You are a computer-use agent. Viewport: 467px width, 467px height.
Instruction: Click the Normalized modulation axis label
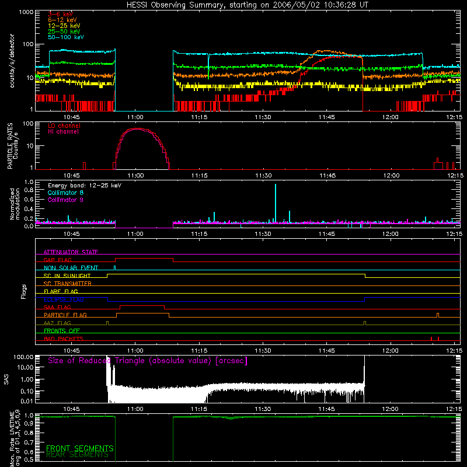point(15,204)
